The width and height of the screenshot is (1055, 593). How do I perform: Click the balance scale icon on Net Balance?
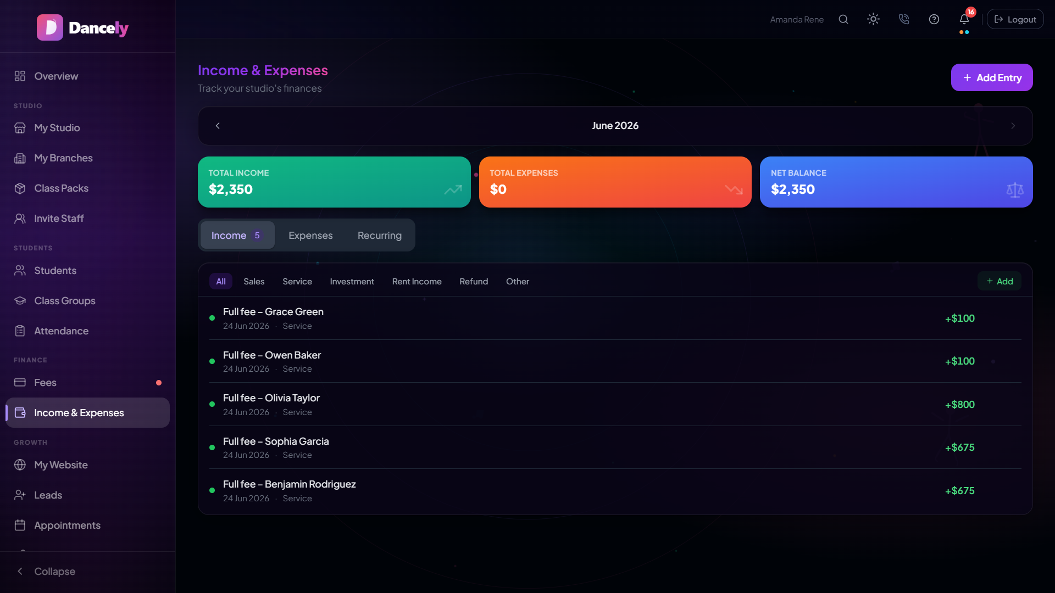tap(1014, 189)
